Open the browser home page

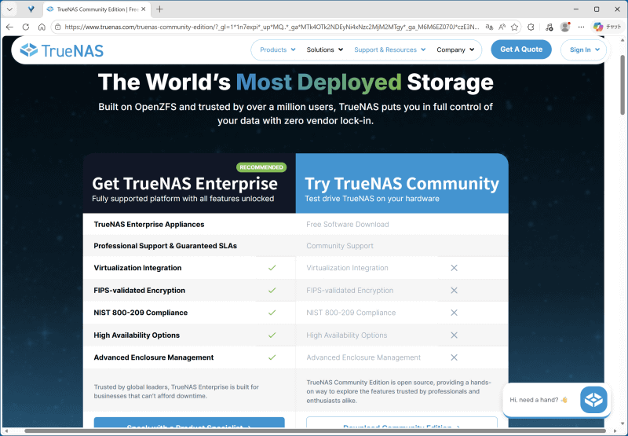(42, 27)
